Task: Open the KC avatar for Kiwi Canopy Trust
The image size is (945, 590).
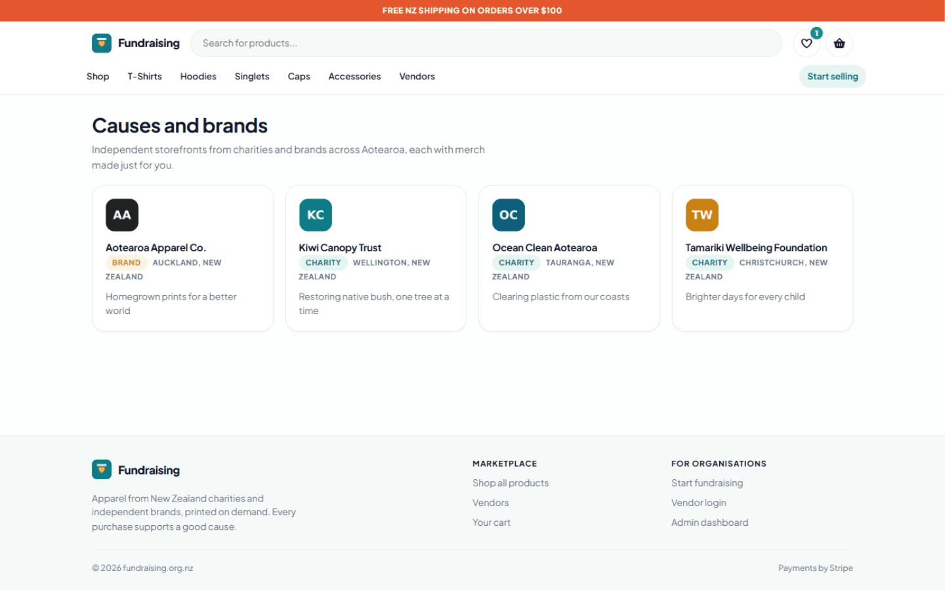Action: pos(316,215)
